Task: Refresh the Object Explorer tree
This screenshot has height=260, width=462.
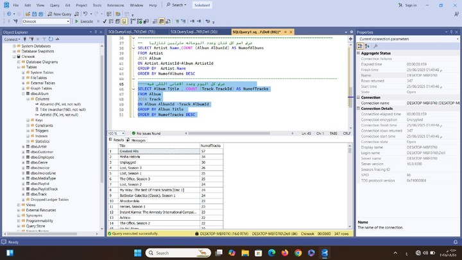Action: tap(51, 39)
